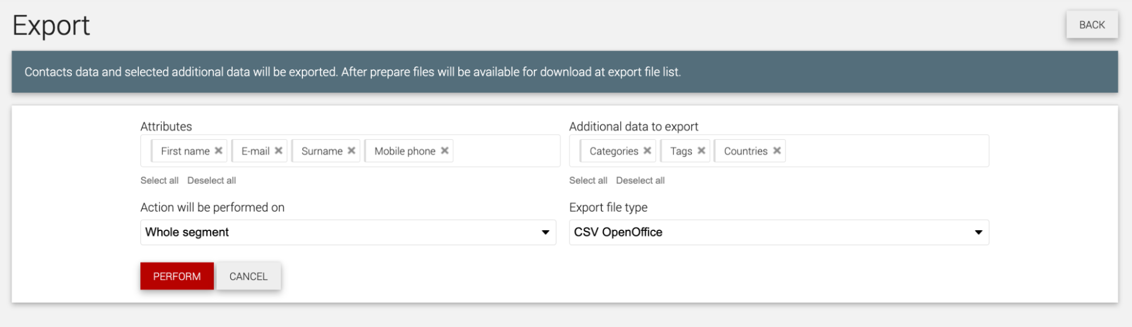Remove the Categories tag from export data
1132x327 pixels.
(x=647, y=150)
